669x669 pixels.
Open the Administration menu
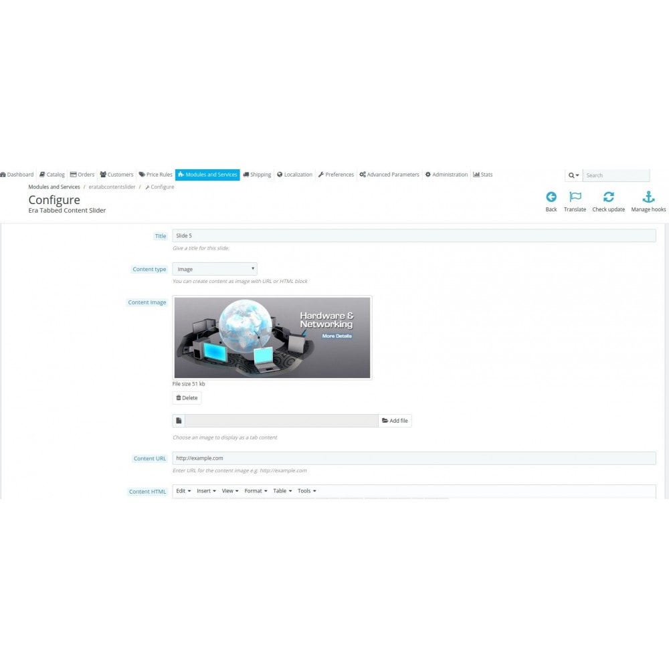[x=446, y=175]
